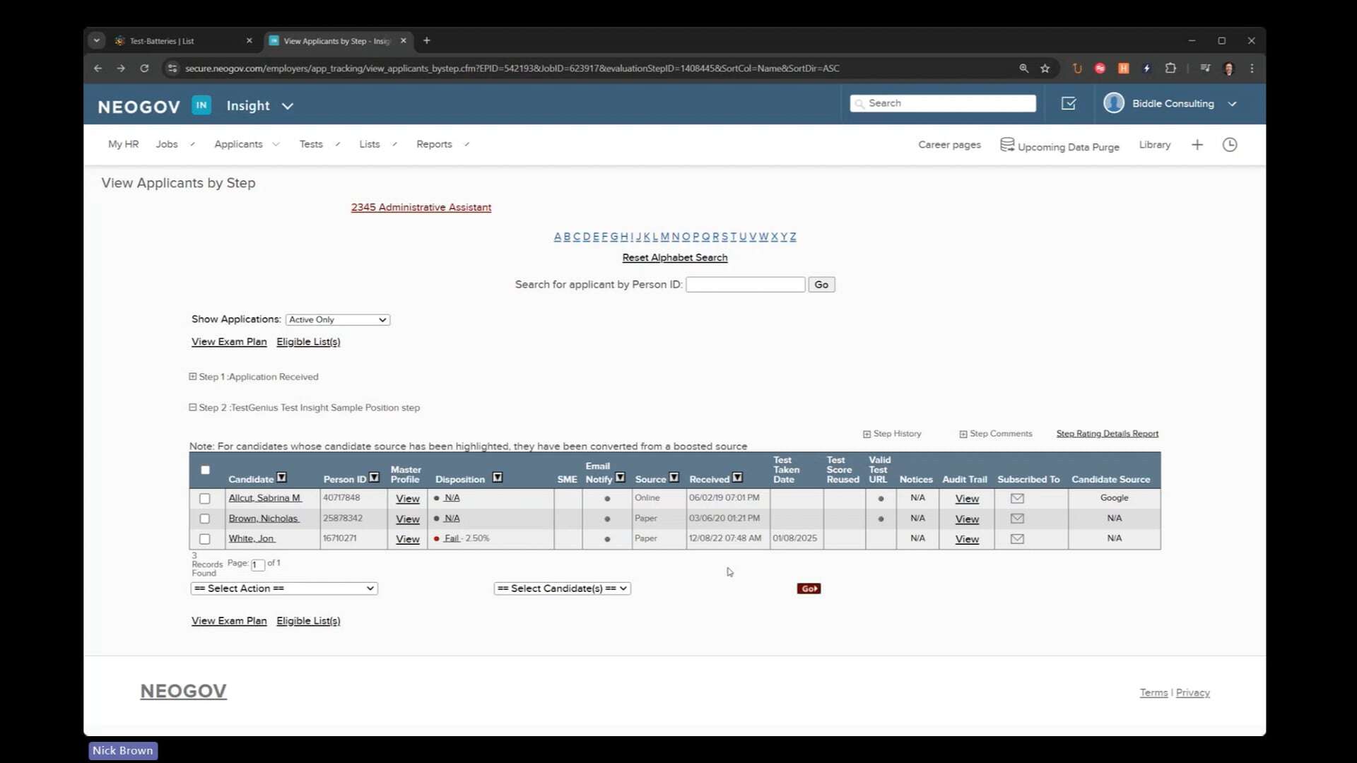Click the plus icon beside Library
1357x763 pixels.
[x=1197, y=145]
